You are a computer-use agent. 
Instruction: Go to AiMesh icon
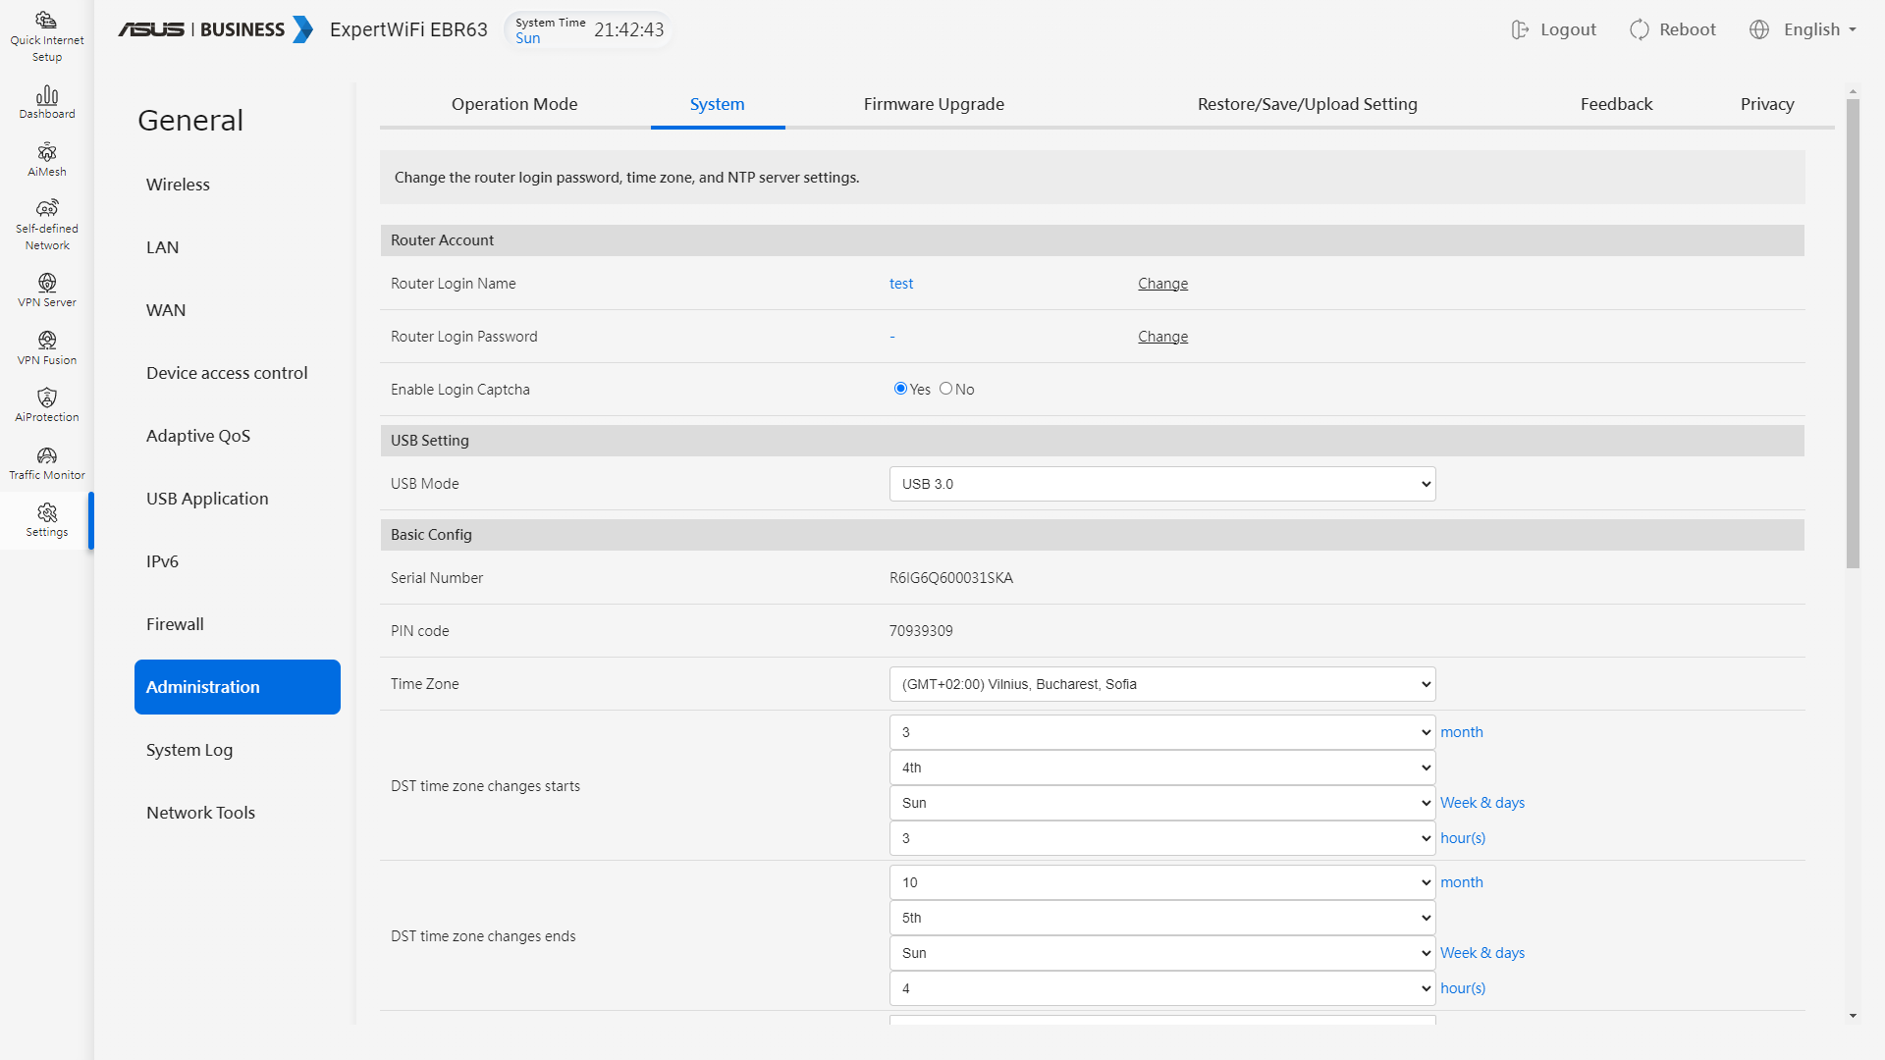(x=46, y=152)
